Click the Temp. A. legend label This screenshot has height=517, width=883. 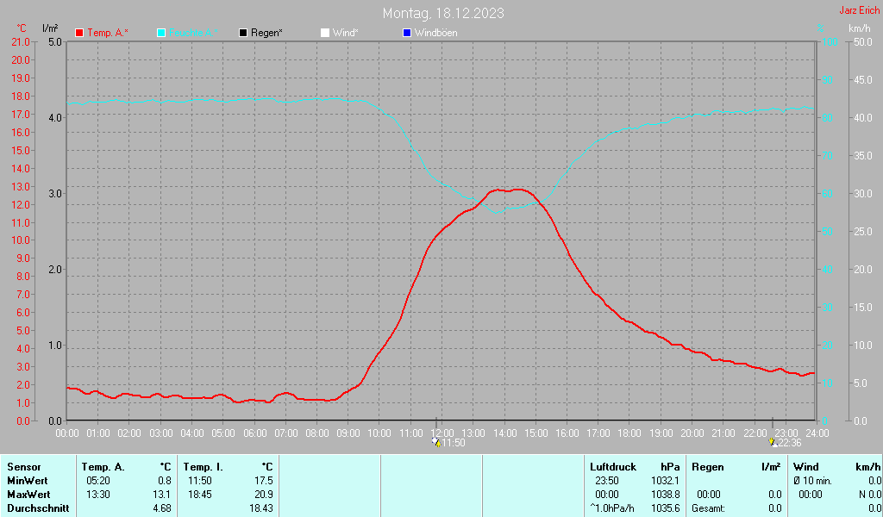(108, 33)
